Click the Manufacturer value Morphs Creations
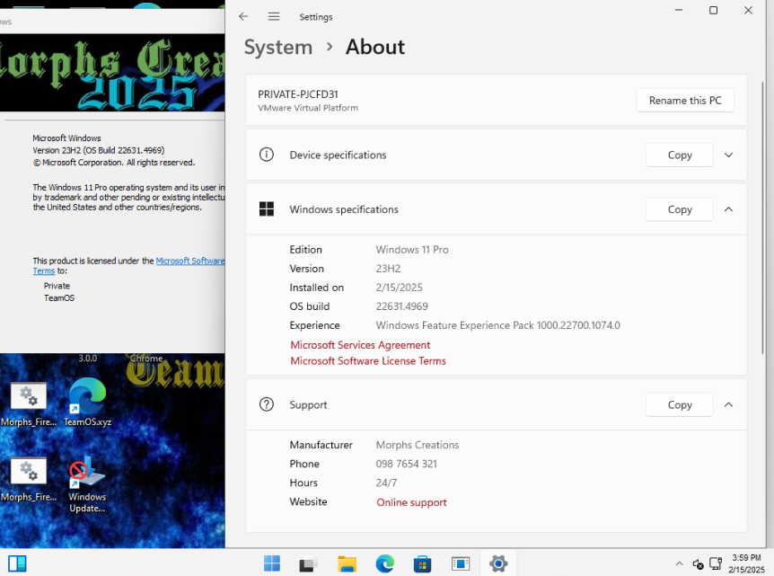This screenshot has height=576, width=774. [x=418, y=445]
